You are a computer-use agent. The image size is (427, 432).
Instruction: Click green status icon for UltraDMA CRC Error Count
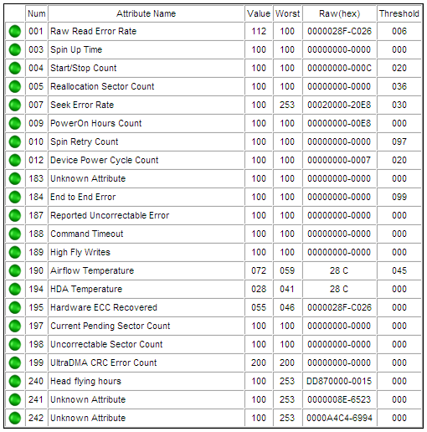pyautogui.click(x=15, y=363)
